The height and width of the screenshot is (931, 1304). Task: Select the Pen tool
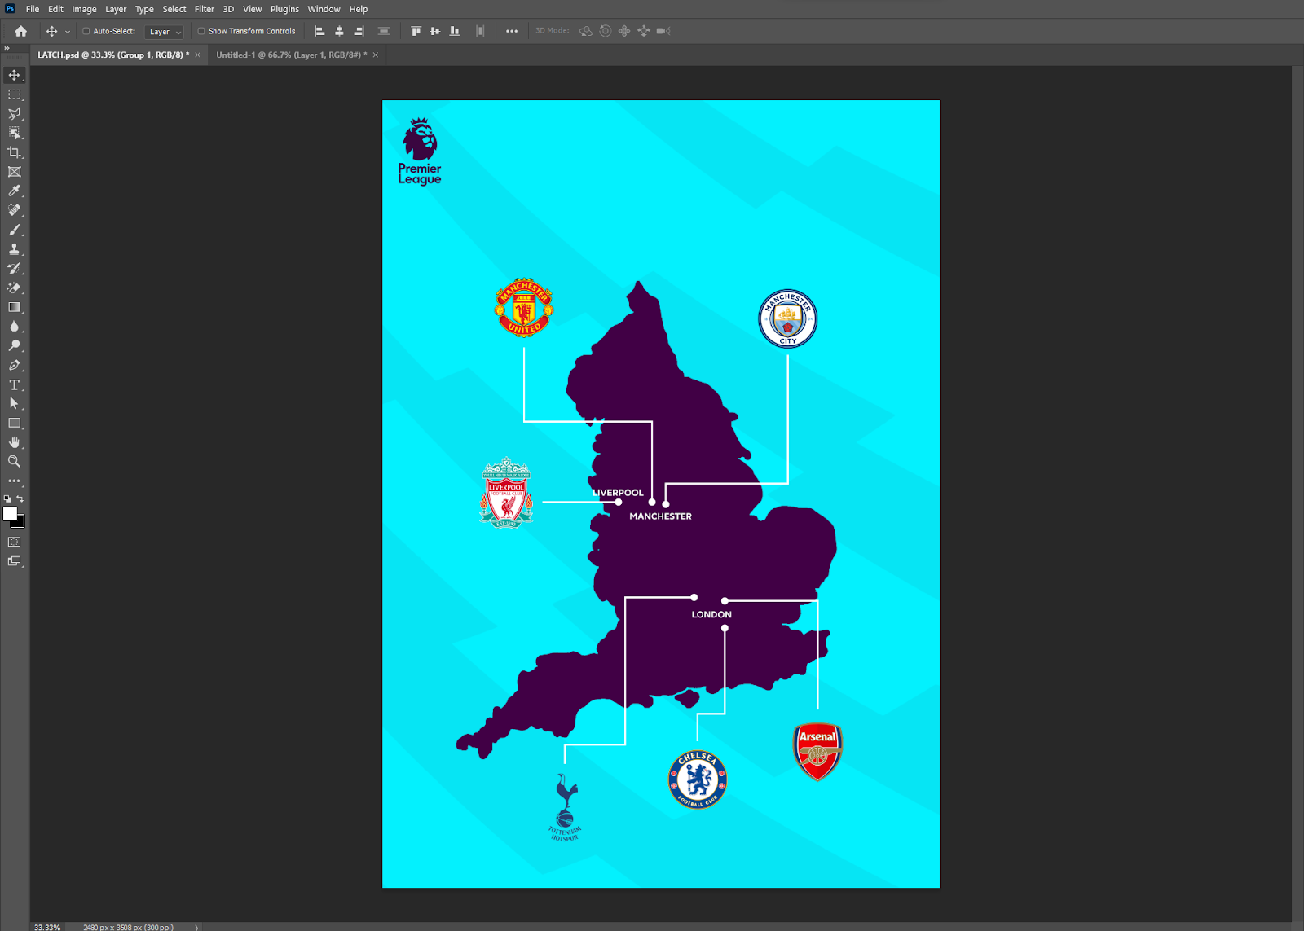(x=15, y=366)
